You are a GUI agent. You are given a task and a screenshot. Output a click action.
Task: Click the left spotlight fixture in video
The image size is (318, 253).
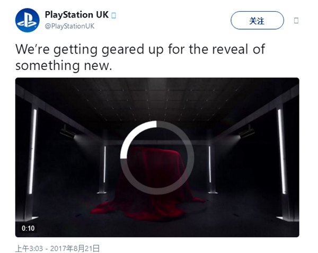[x=68, y=133]
